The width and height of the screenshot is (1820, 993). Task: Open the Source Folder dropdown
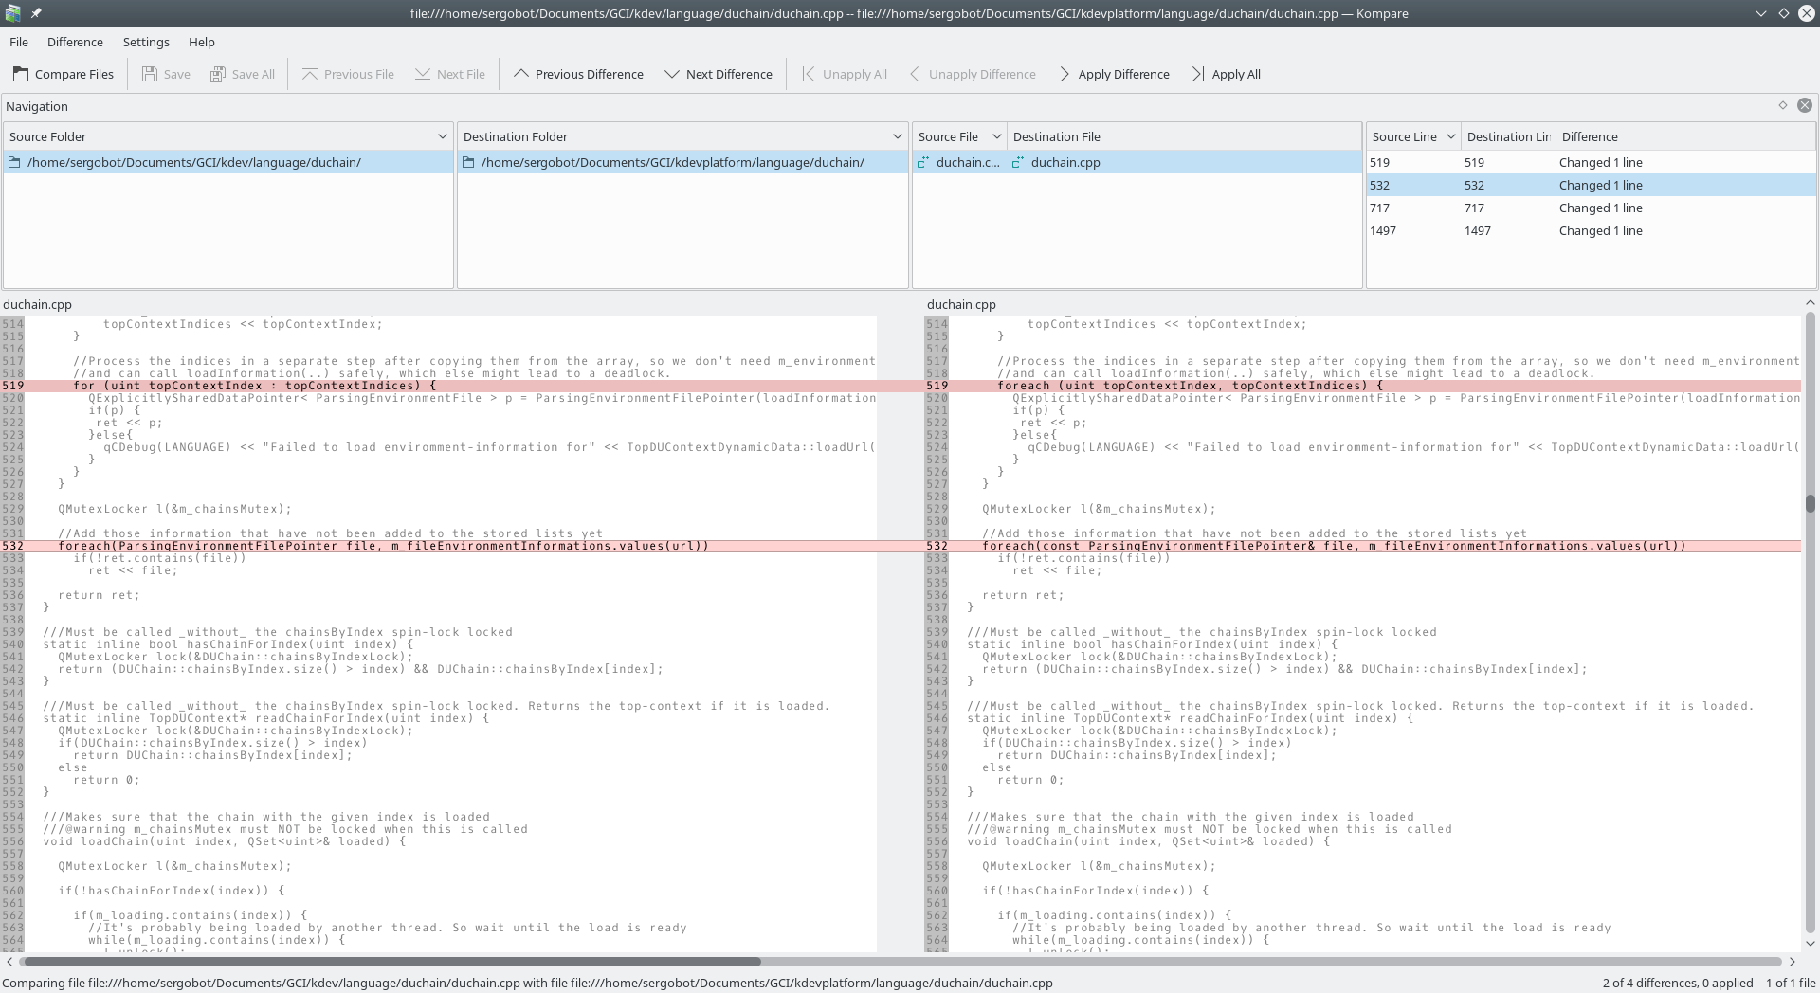442,135
